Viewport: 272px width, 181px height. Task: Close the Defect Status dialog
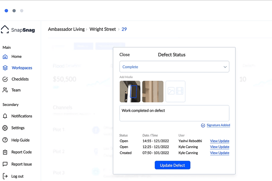pos(125,55)
